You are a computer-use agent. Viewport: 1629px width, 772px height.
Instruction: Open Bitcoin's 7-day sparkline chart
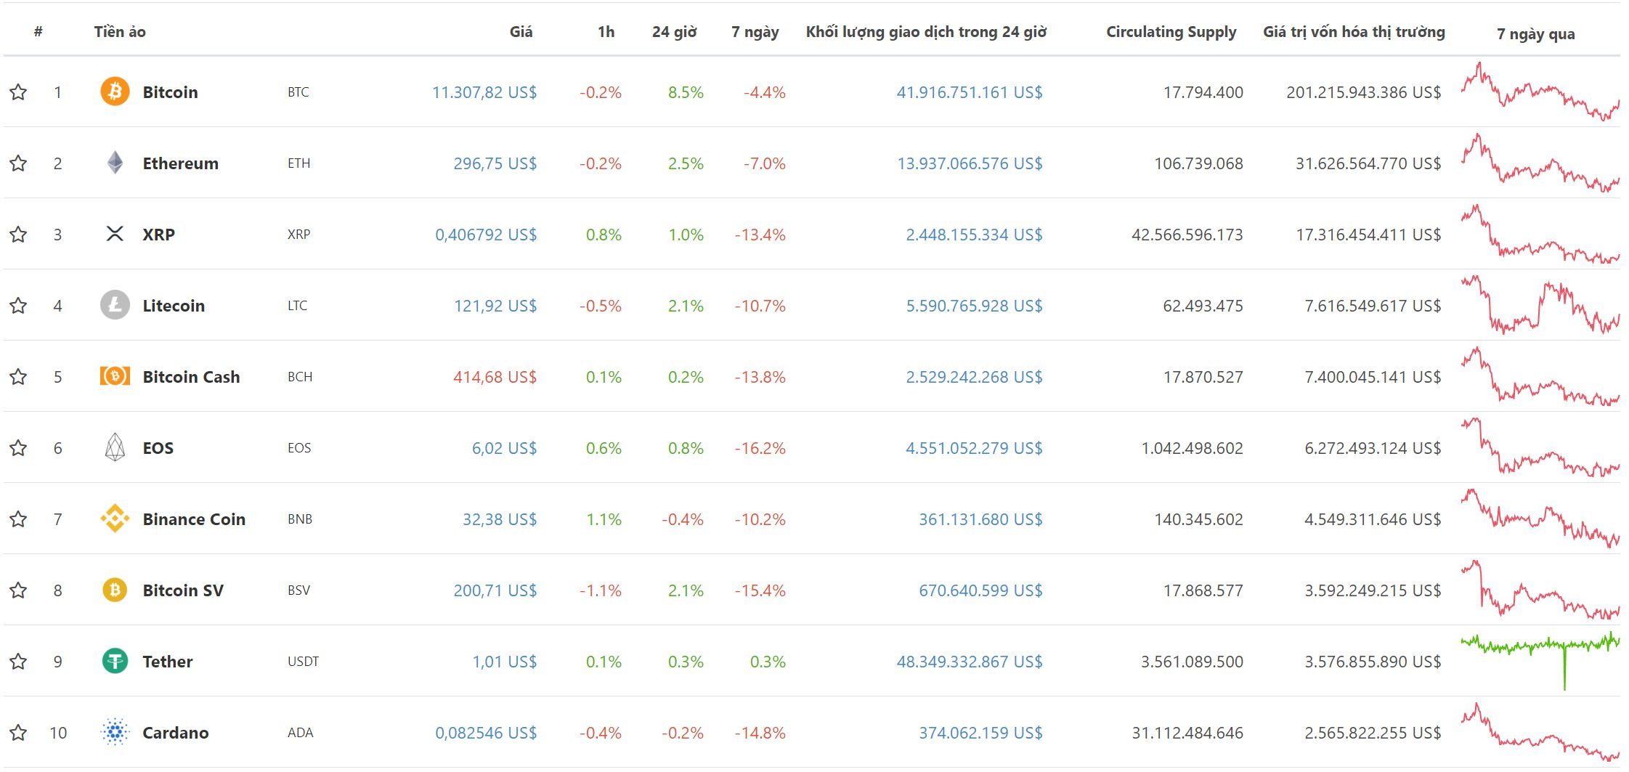[1540, 92]
